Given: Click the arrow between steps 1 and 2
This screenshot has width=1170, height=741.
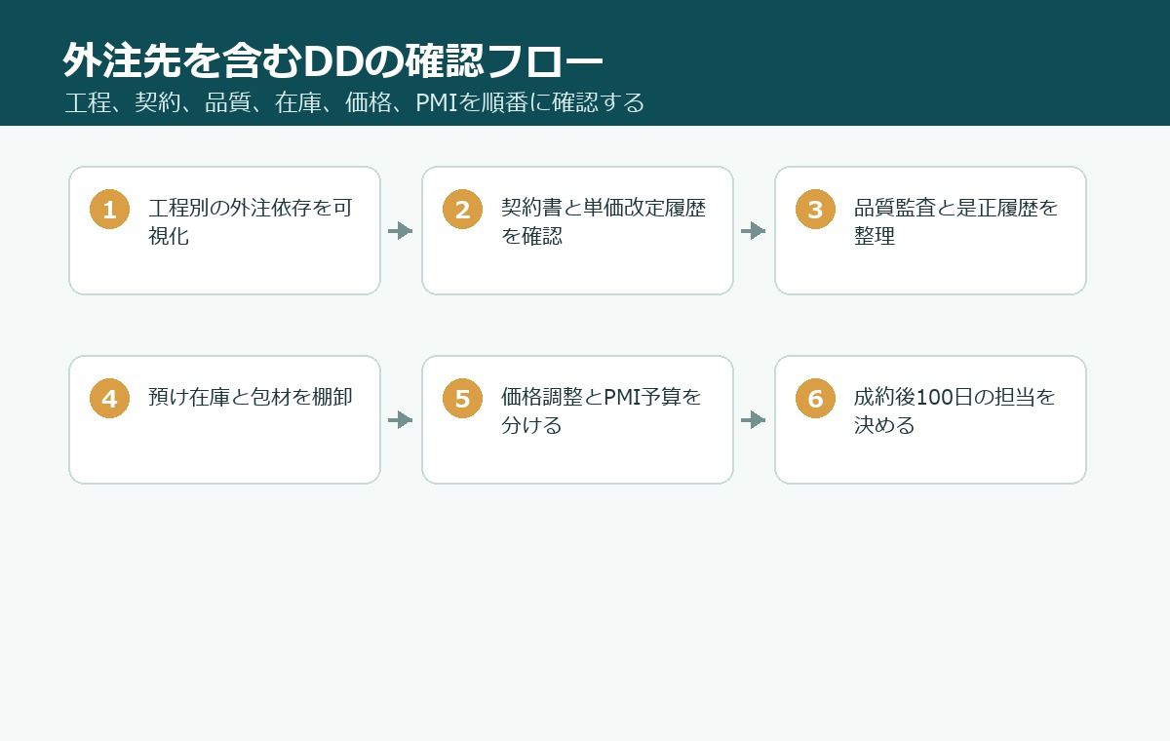Looking at the screenshot, I should (401, 231).
